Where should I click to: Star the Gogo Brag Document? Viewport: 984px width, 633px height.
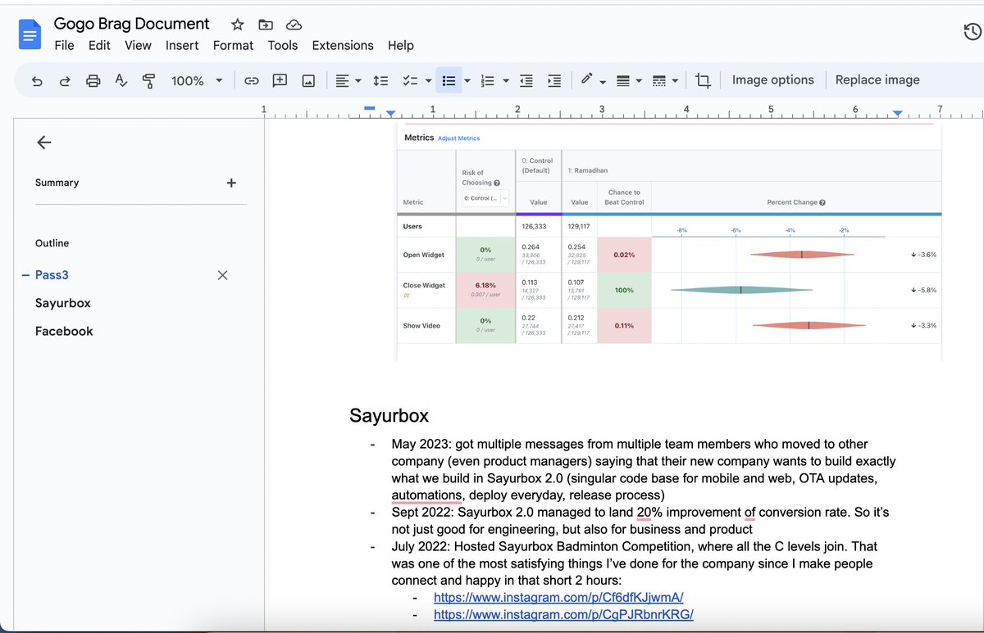pos(237,25)
